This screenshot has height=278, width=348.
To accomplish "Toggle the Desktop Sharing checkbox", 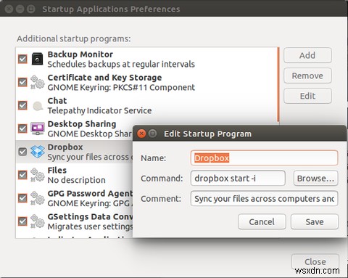I will coord(22,128).
